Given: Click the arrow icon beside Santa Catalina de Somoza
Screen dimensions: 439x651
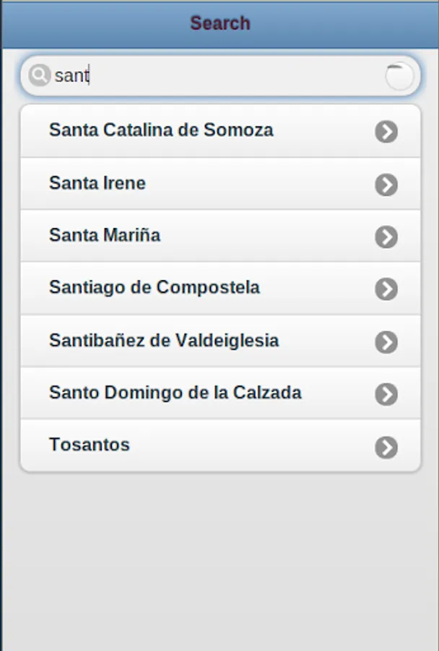Looking at the screenshot, I should [386, 132].
